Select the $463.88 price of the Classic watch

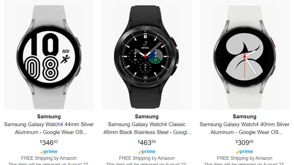147,143
